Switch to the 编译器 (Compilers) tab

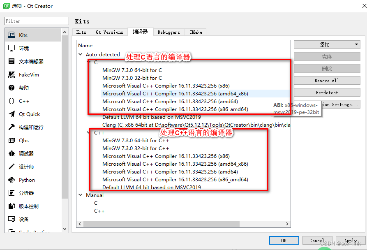click(x=141, y=32)
